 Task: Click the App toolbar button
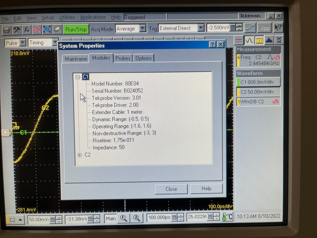[264, 28]
